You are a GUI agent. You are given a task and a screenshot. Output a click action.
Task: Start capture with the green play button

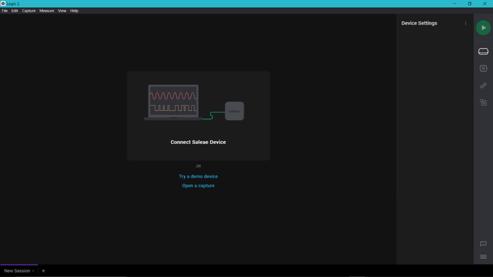pyautogui.click(x=483, y=28)
